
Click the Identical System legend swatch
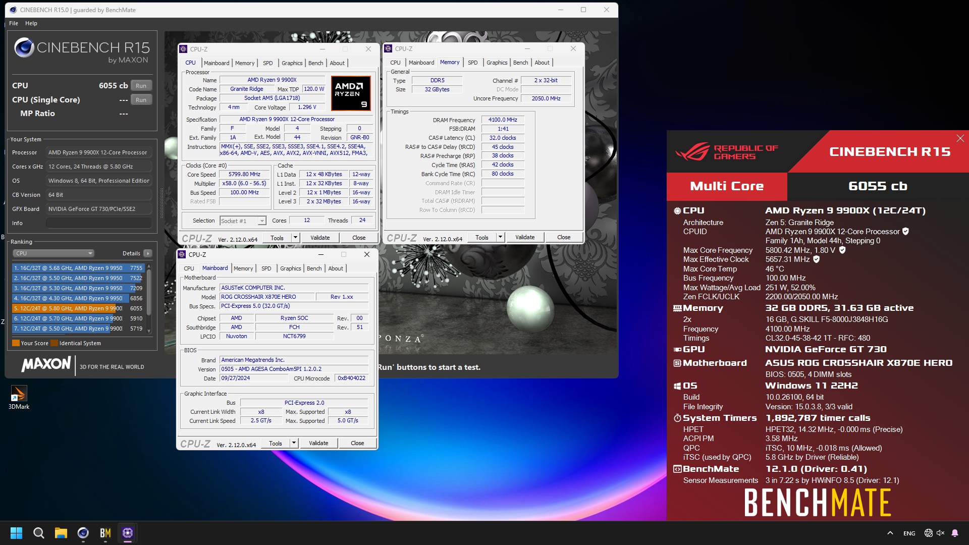pos(54,343)
